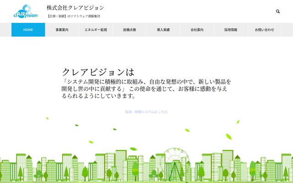
Task: Click the クレアビジョンは heading text
Action: click(x=98, y=72)
